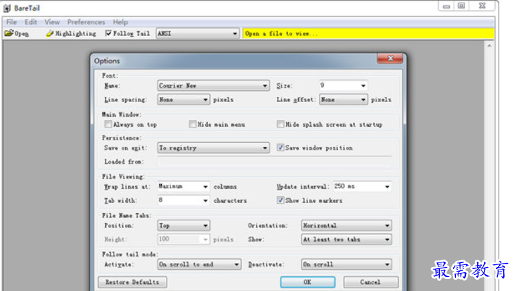The image size is (514, 291).
Task: Check Hide main menu
Action: 192,124
